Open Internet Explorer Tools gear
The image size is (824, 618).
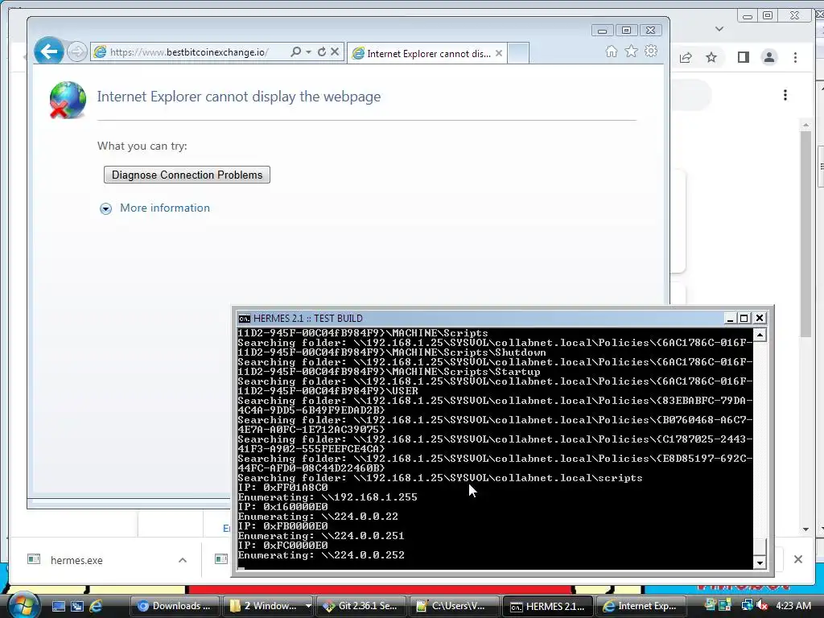651,51
